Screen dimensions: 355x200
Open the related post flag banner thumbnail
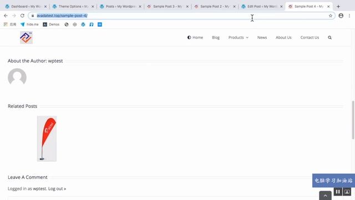pyautogui.click(x=47, y=138)
